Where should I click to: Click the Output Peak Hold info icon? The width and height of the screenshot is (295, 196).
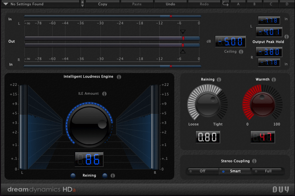(x=287, y=37)
